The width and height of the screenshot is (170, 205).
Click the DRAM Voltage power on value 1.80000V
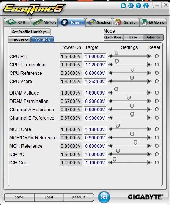pyautogui.click(x=71, y=93)
